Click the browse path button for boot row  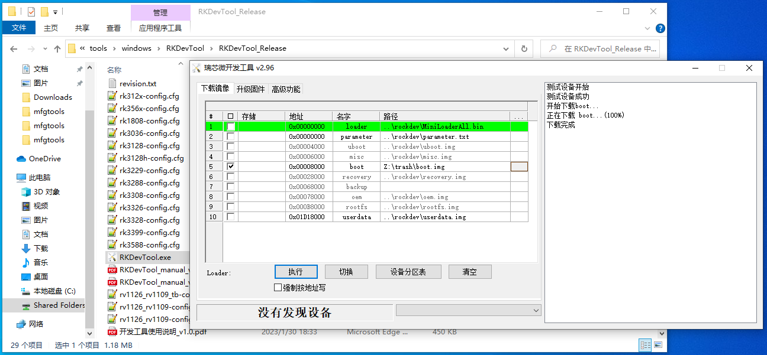pos(518,167)
